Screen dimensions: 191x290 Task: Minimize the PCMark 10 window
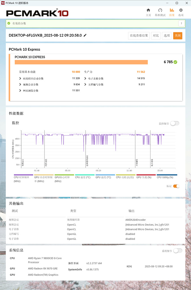pyautogui.click(x=167, y=3)
